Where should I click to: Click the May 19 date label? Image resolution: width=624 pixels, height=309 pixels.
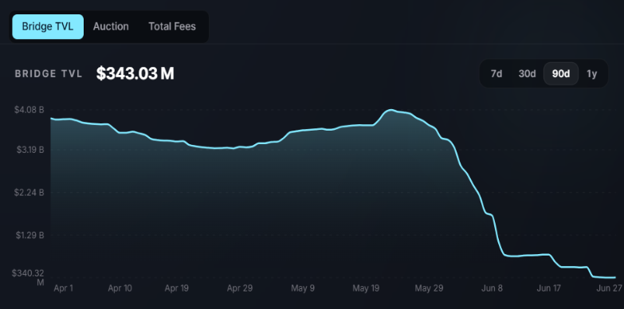[365, 288]
